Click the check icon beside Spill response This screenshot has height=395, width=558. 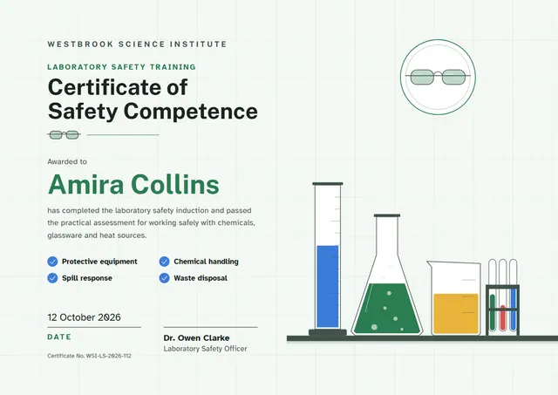pos(52,278)
